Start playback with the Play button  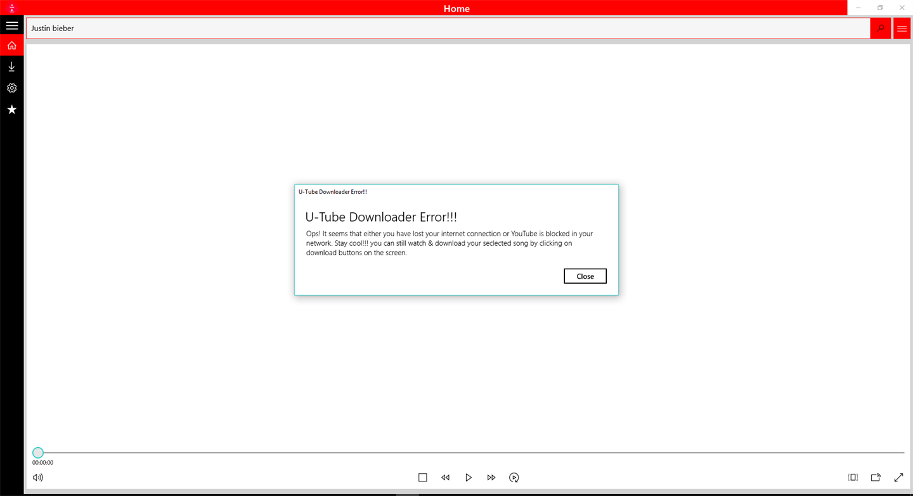(x=469, y=478)
